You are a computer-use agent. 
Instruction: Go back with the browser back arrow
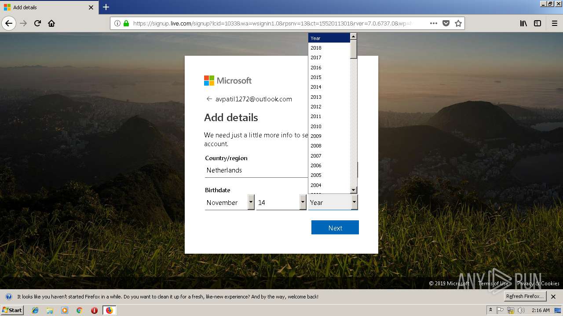point(9,23)
